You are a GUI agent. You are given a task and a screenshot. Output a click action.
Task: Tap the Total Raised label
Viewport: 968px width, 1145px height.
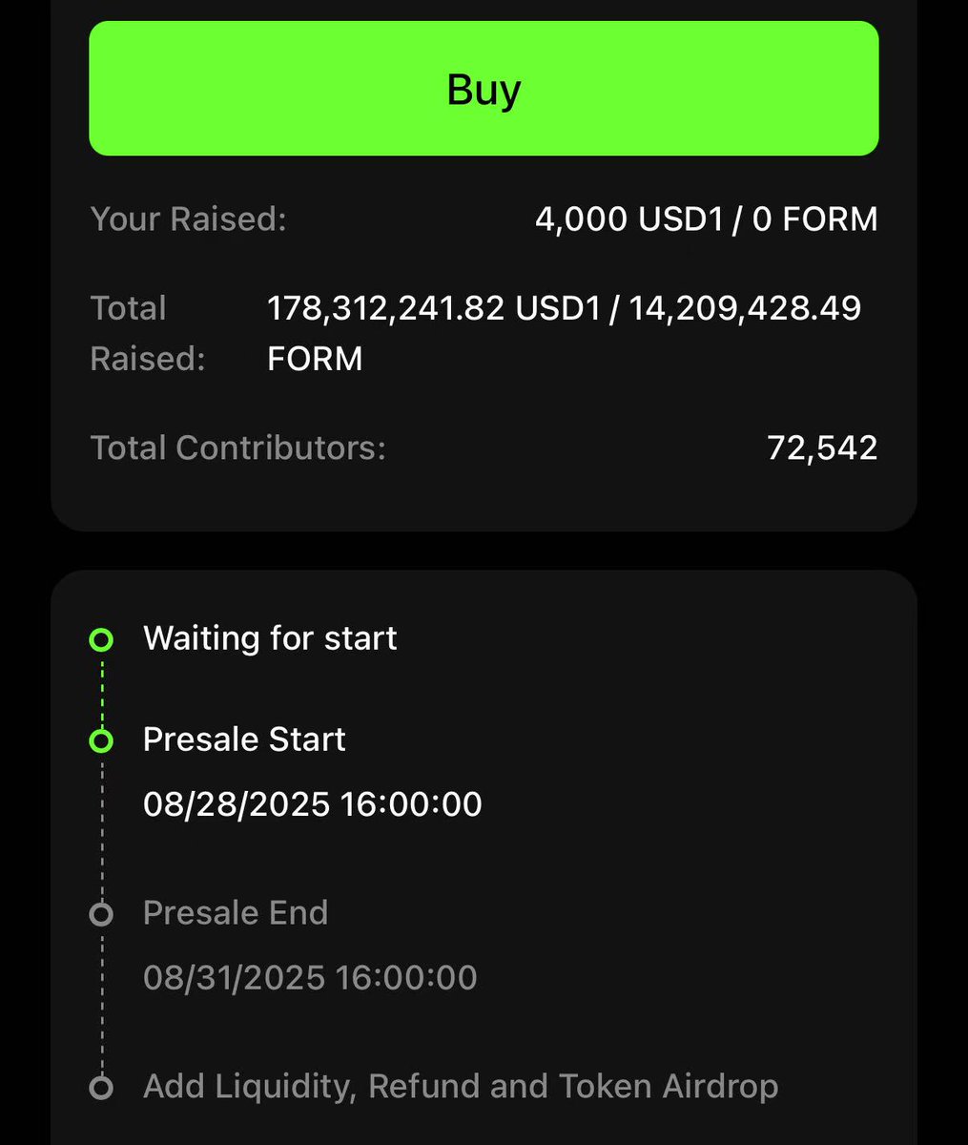148,333
